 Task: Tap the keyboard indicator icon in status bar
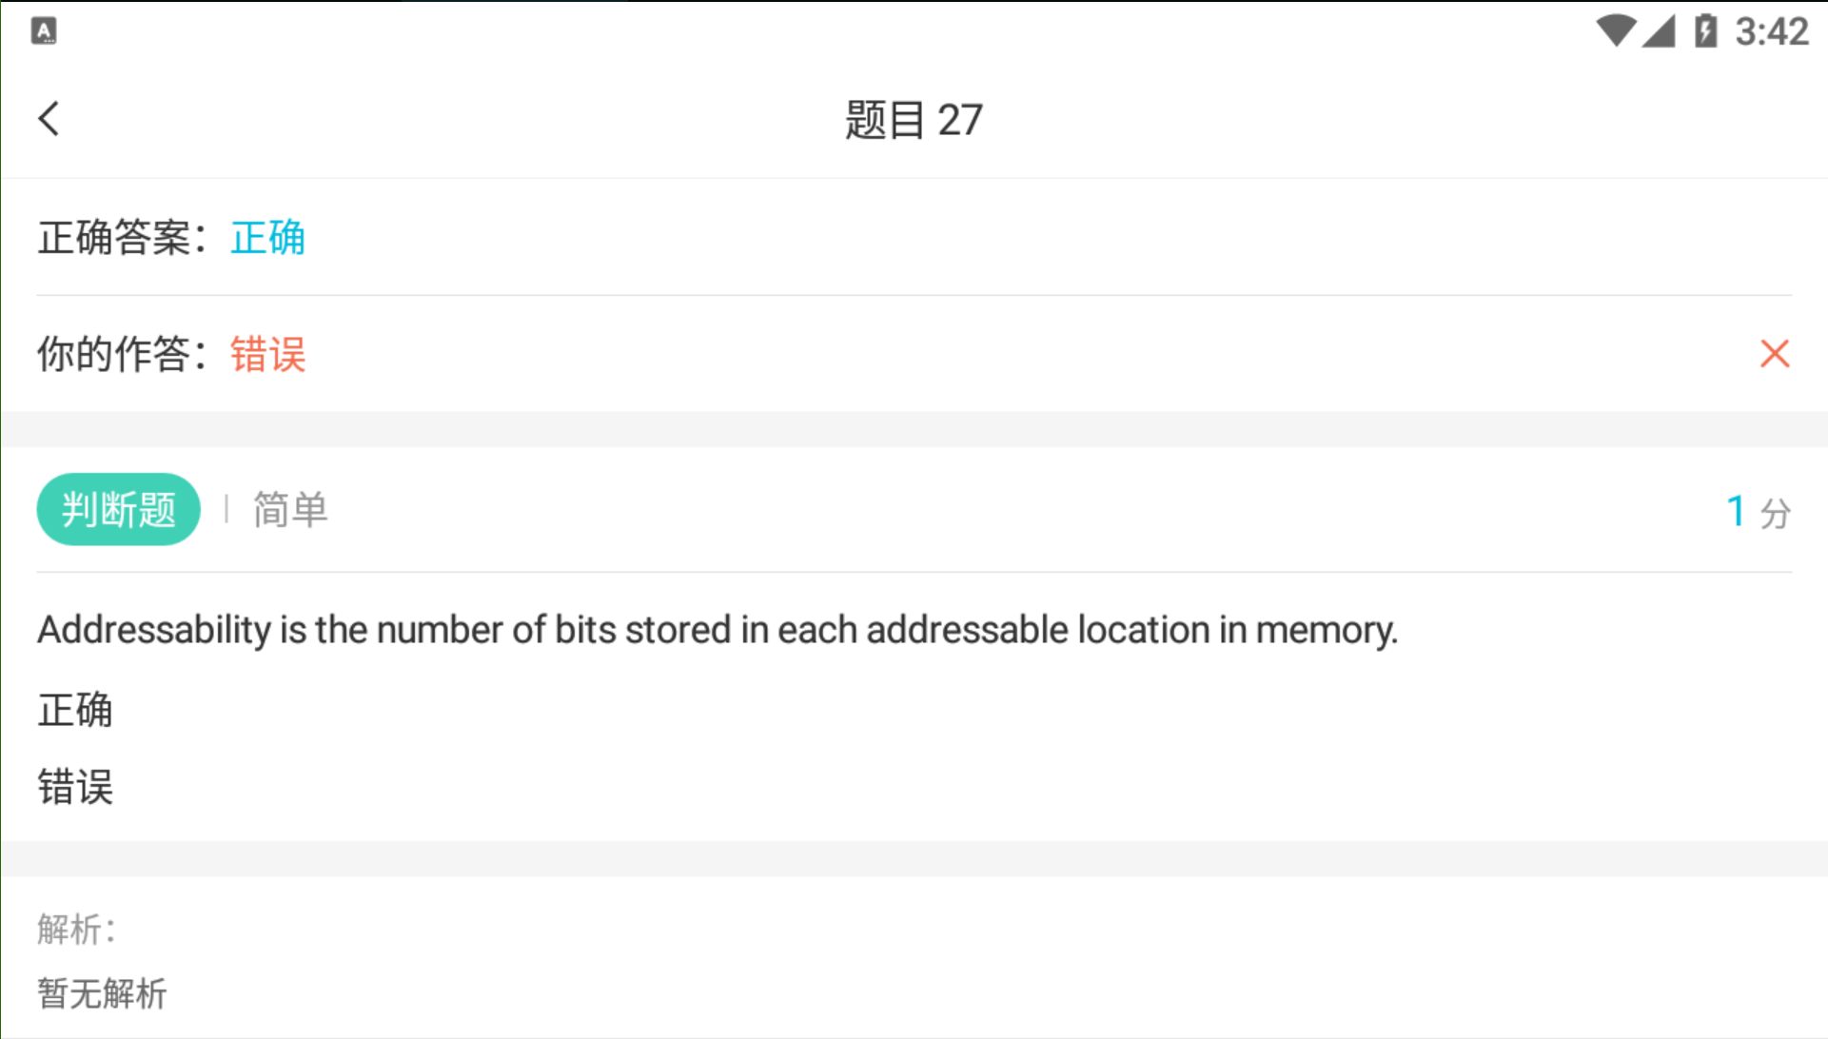[44, 31]
